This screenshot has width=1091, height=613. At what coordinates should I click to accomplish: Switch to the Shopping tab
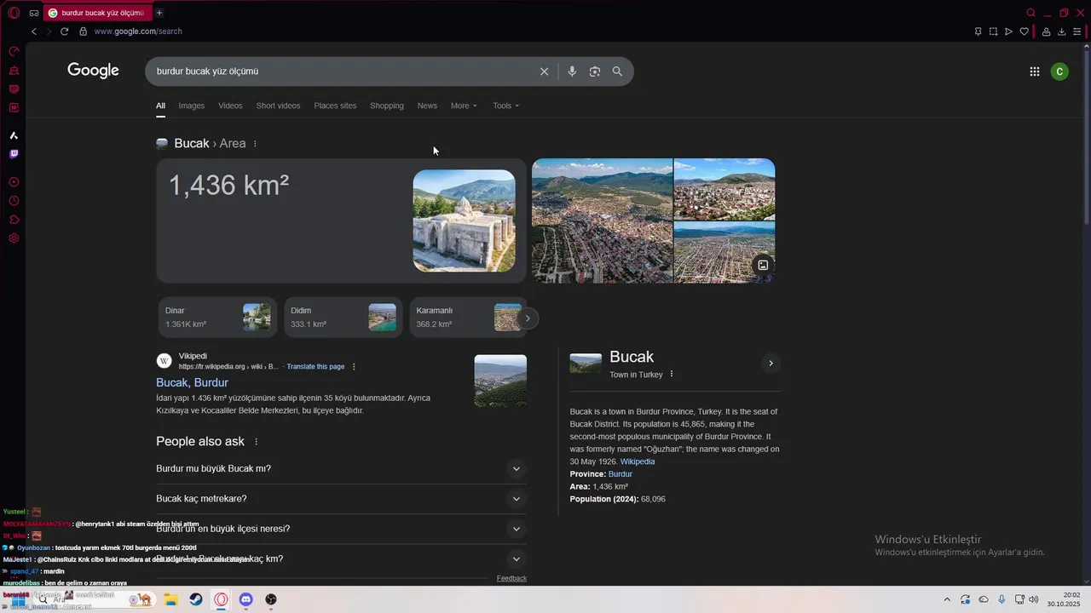[387, 106]
